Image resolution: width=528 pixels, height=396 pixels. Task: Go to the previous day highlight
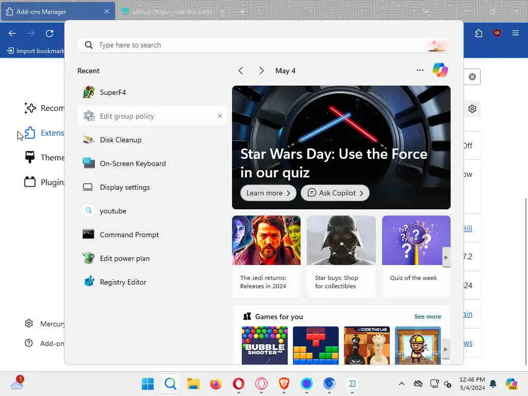(241, 71)
